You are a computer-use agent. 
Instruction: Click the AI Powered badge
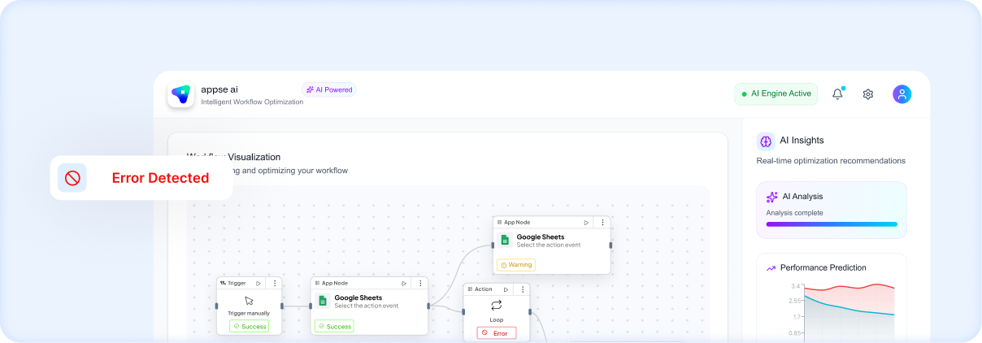(329, 89)
